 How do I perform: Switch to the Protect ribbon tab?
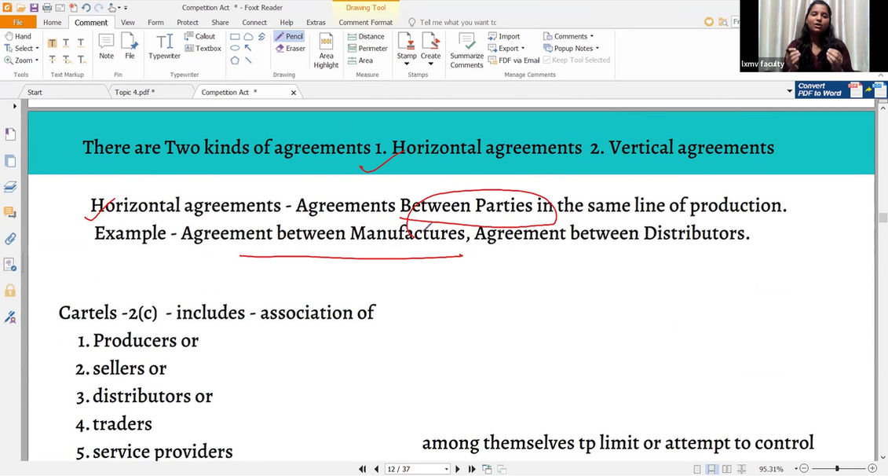click(x=188, y=22)
